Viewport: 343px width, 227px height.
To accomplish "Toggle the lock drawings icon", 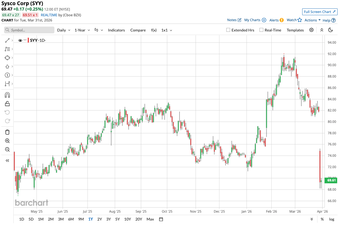I will click(7, 104).
